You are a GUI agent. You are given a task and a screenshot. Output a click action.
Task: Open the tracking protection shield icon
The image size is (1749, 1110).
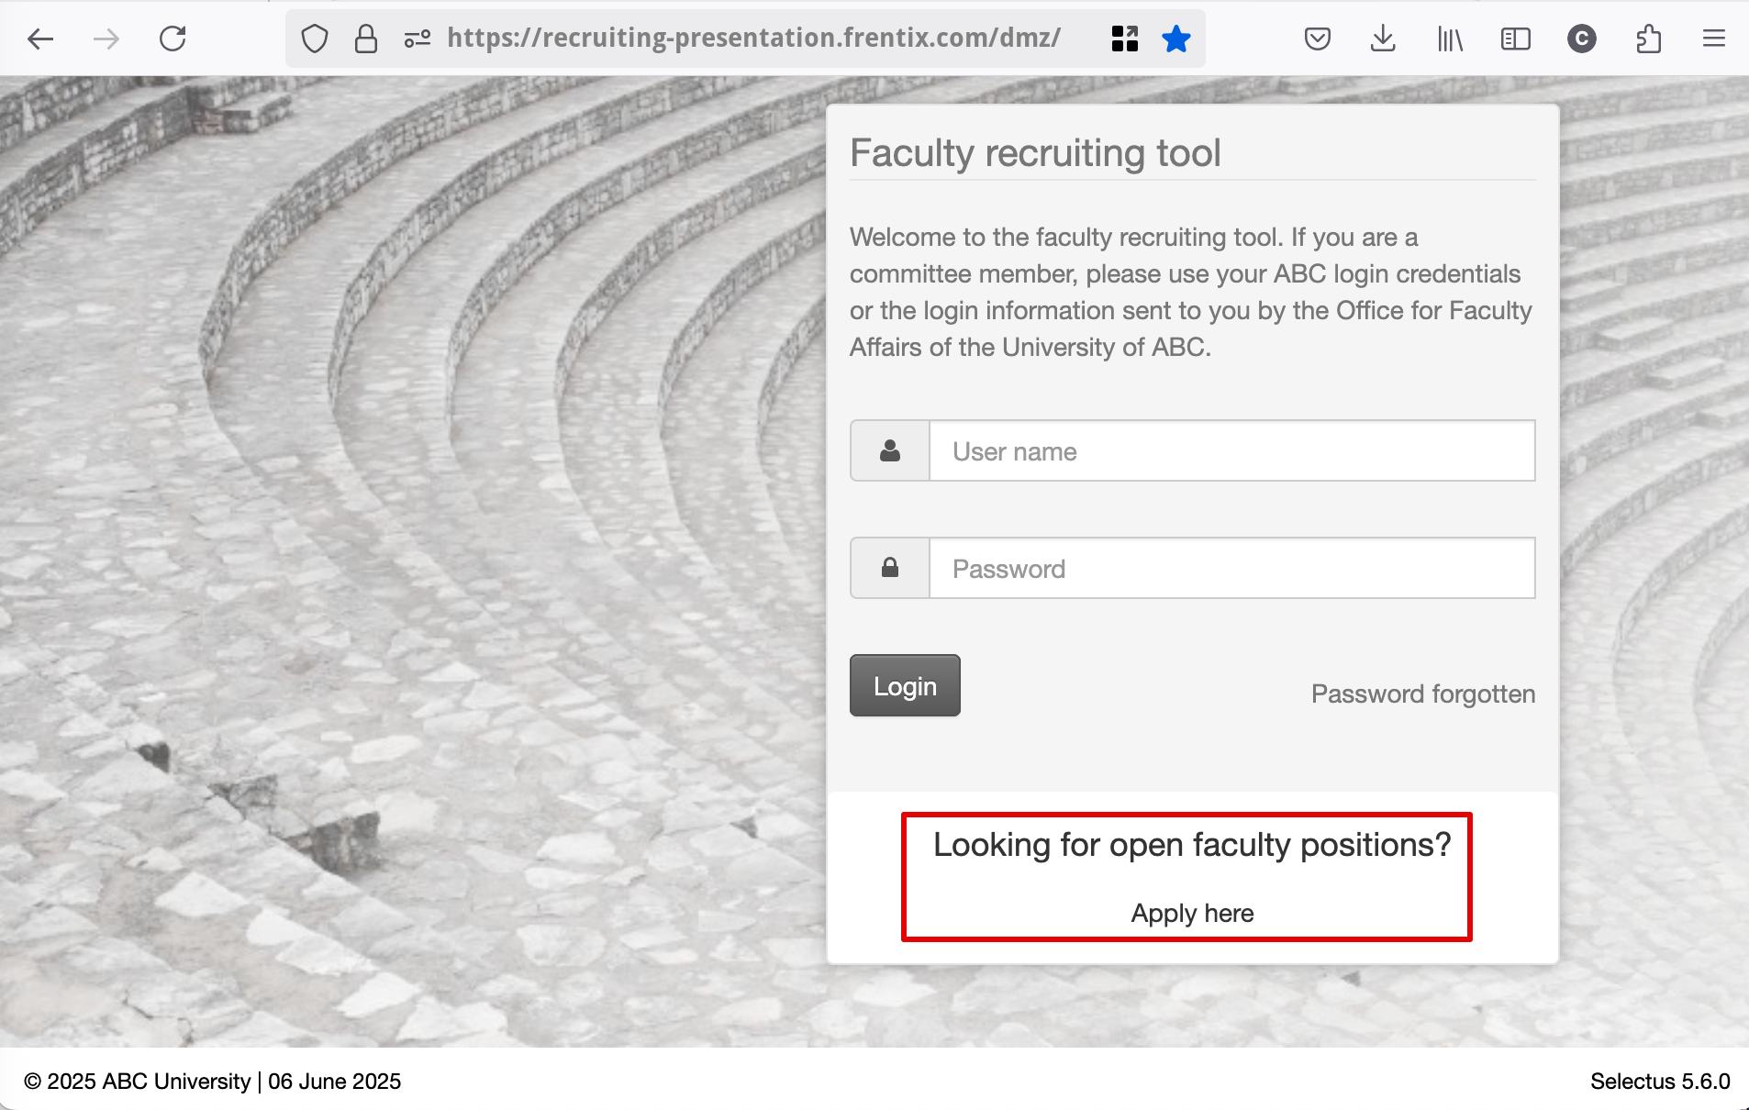[315, 39]
